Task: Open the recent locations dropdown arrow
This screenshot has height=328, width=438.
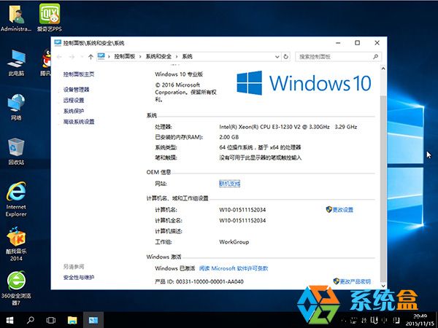Action: [x=81, y=56]
